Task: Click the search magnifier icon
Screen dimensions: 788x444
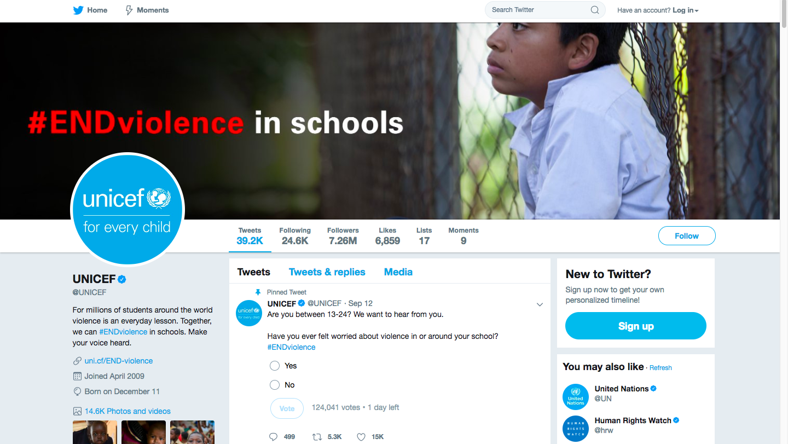Action: point(595,10)
